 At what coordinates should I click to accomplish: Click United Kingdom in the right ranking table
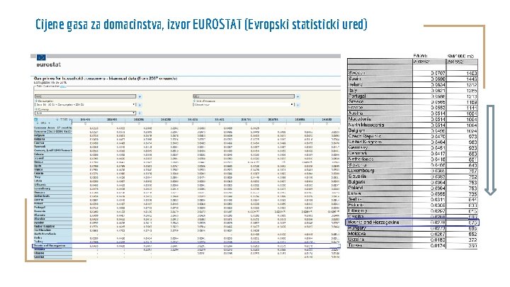click(365, 142)
